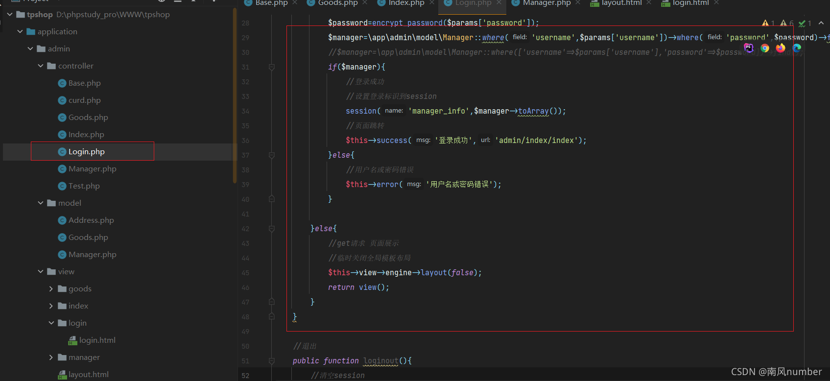The height and width of the screenshot is (381, 830).
Task: Open page in Firefox browser icon
Action: [x=781, y=48]
